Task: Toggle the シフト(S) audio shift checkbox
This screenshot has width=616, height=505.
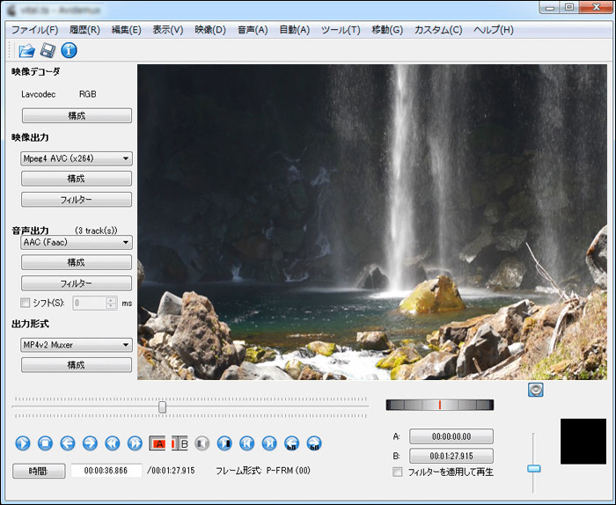Action: click(26, 303)
